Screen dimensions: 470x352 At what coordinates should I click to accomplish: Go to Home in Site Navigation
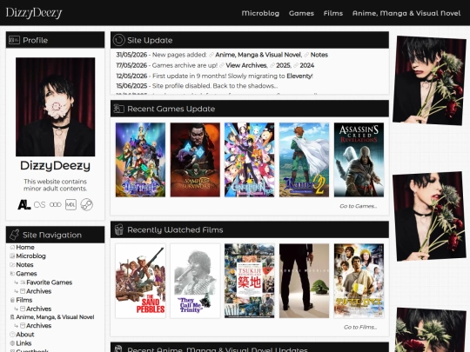click(25, 247)
